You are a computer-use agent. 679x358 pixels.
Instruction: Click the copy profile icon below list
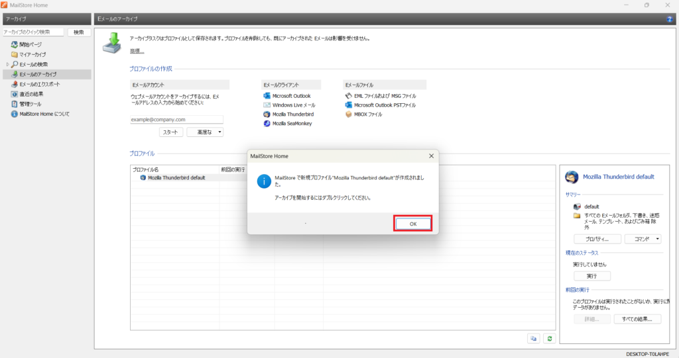pyautogui.click(x=534, y=339)
